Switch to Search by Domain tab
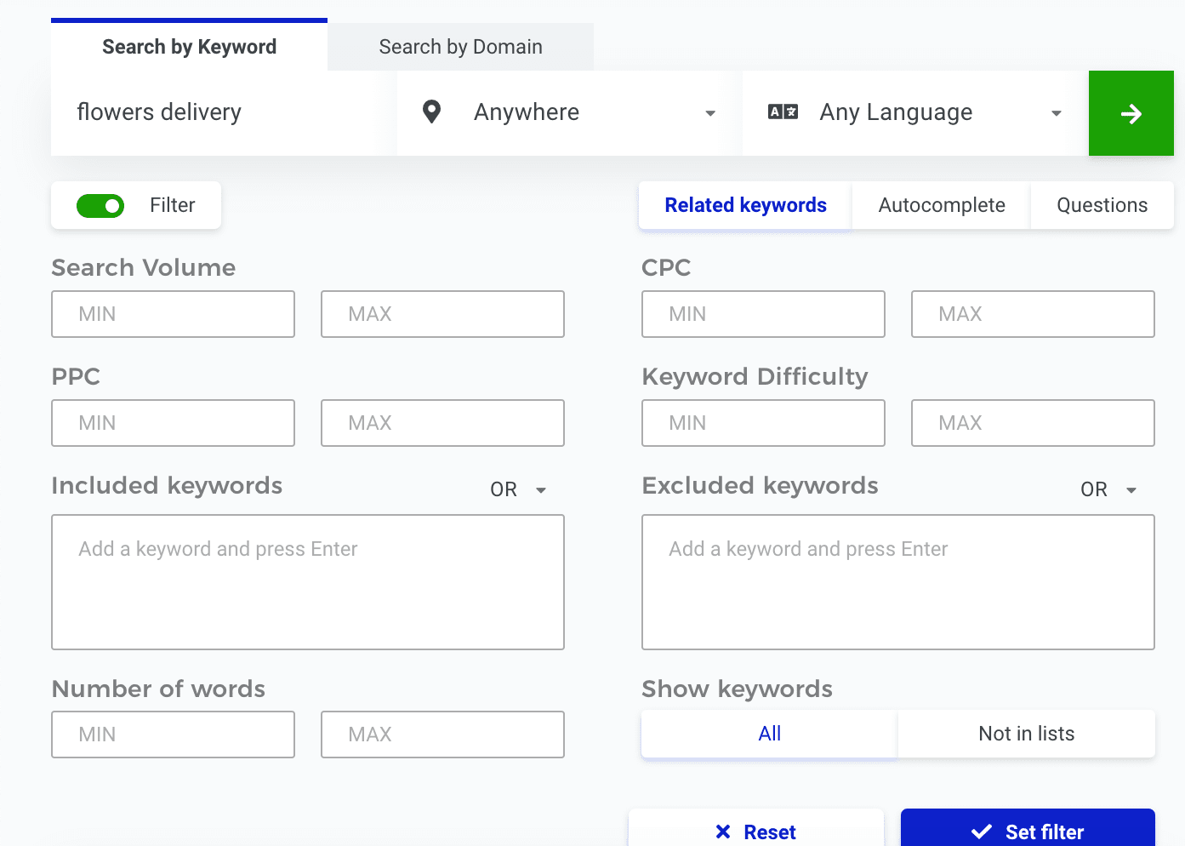 [460, 47]
